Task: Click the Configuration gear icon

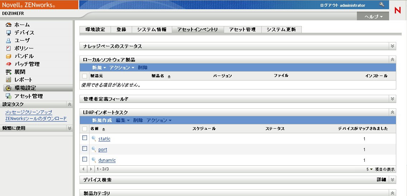Action: click(x=9, y=88)
